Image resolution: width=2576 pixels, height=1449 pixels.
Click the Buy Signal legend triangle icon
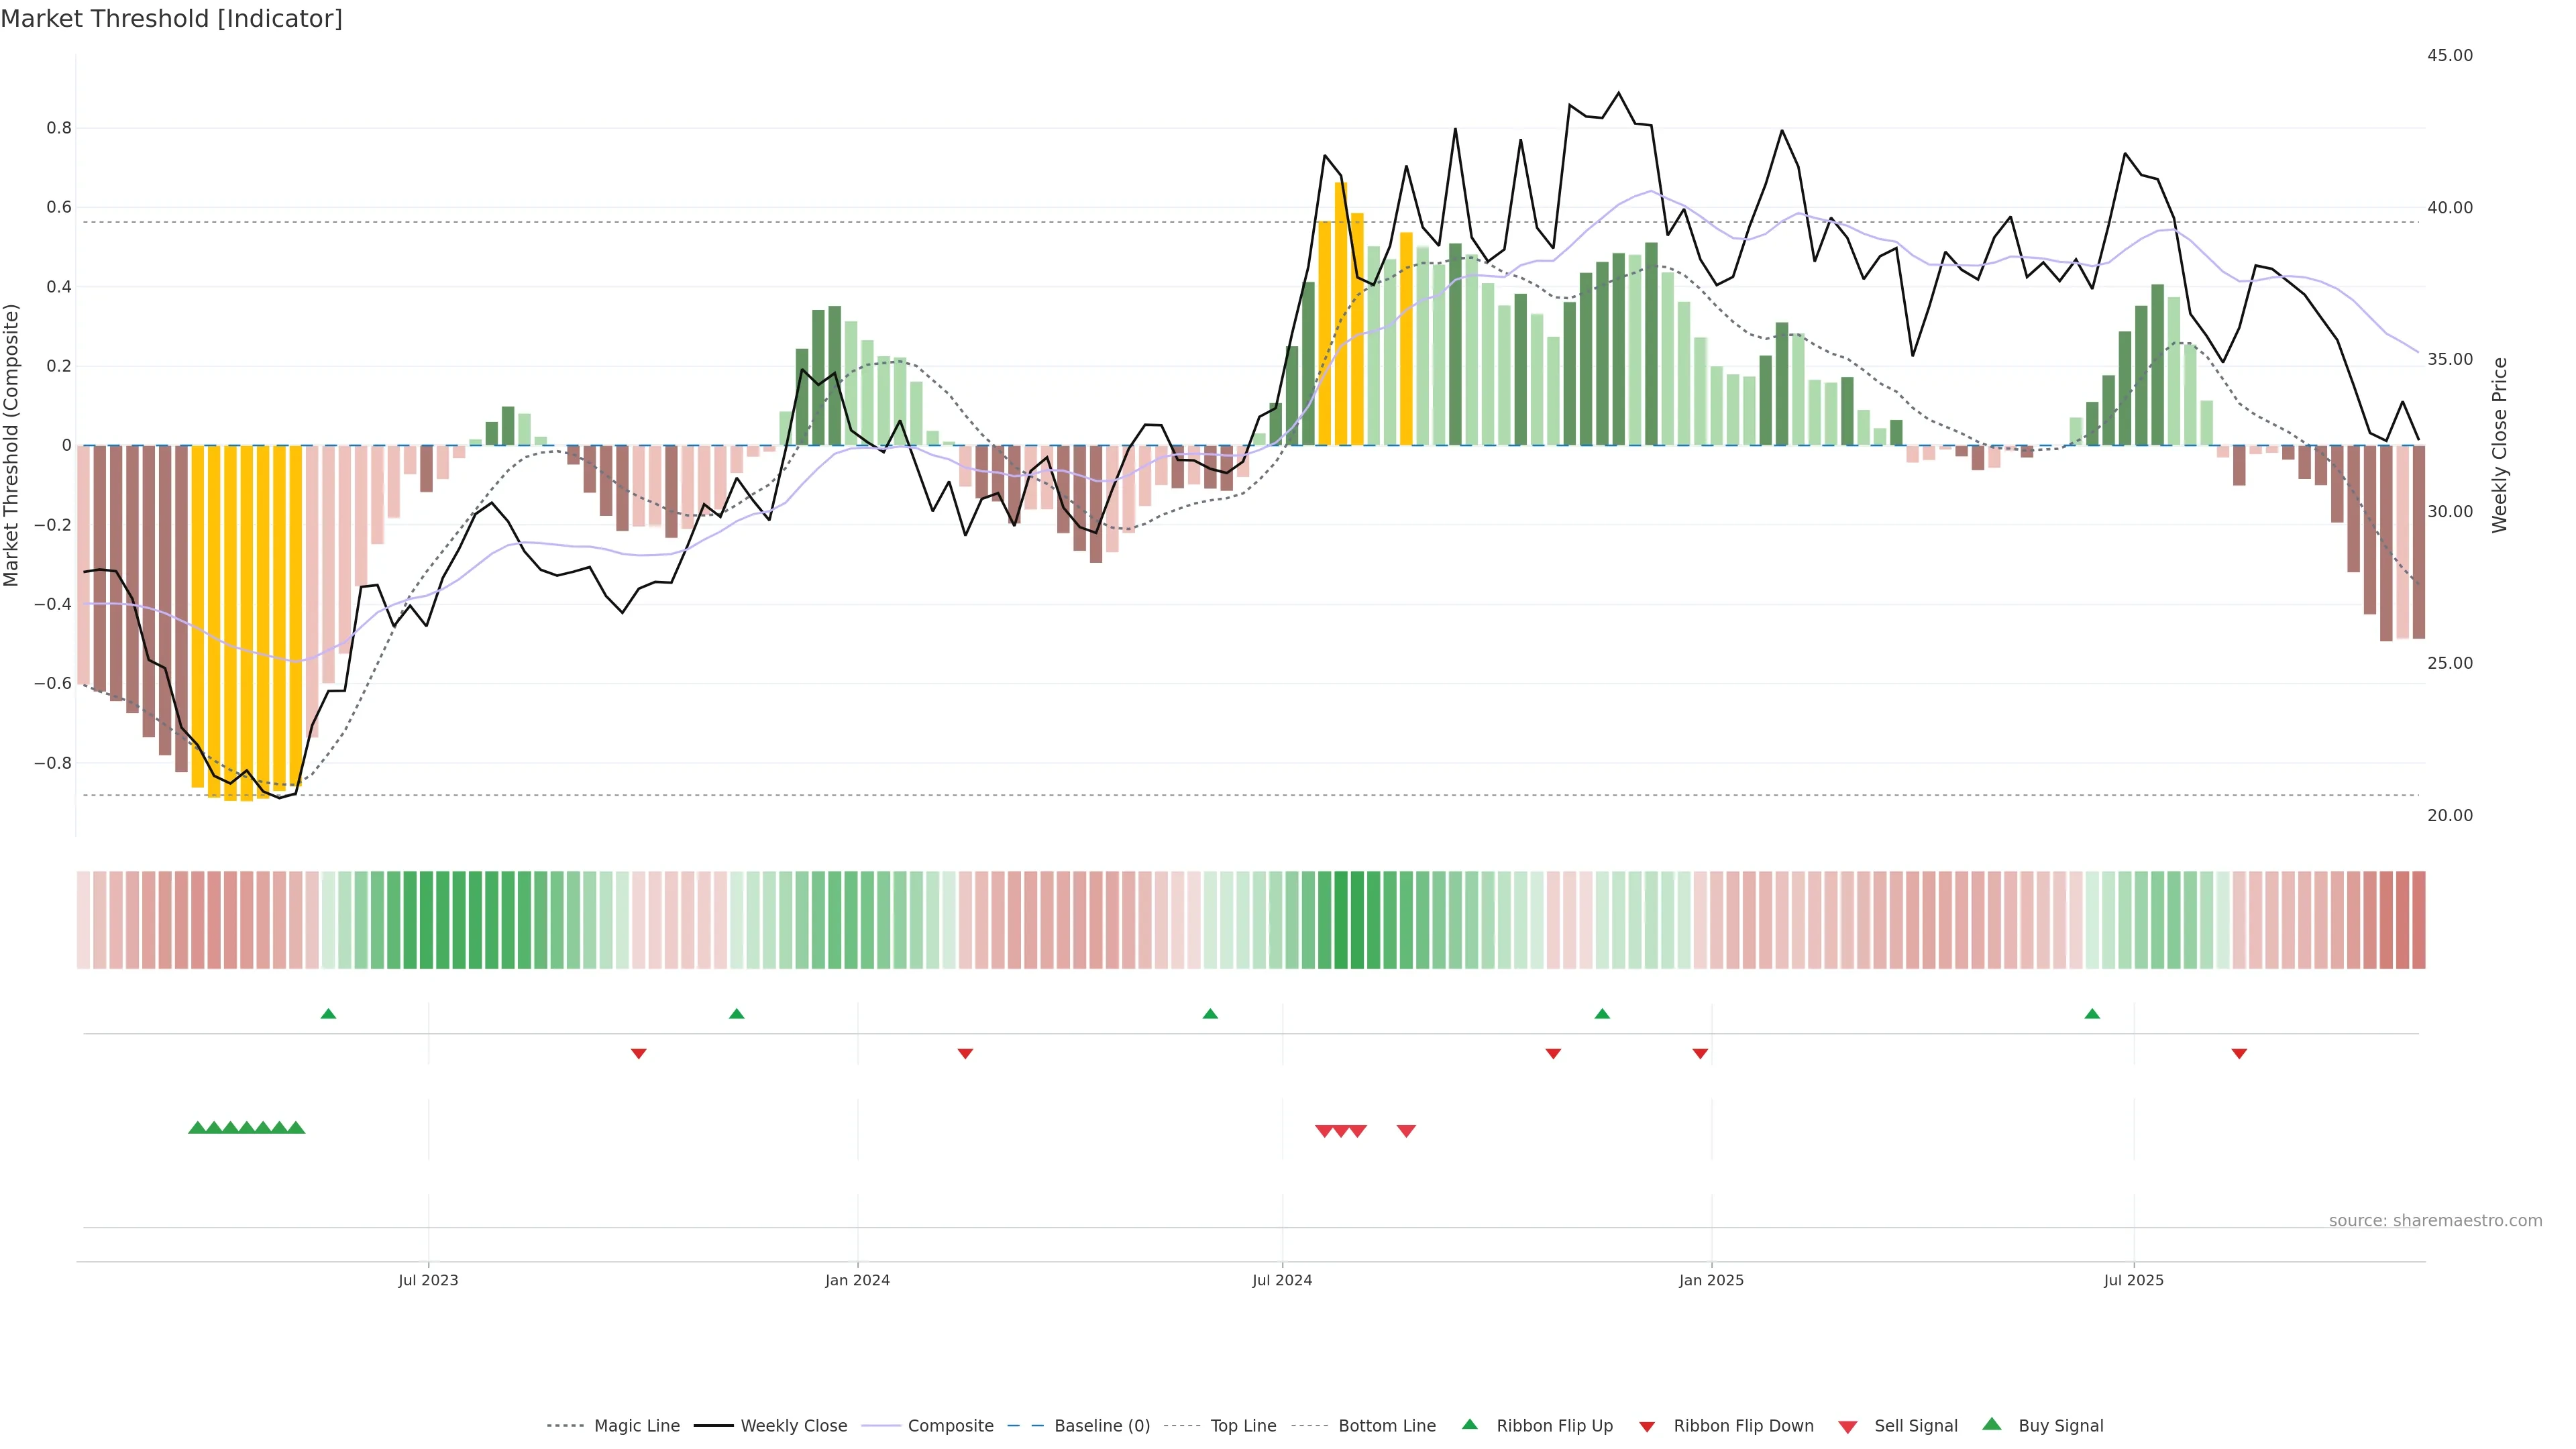(x=1991, y=1424)
